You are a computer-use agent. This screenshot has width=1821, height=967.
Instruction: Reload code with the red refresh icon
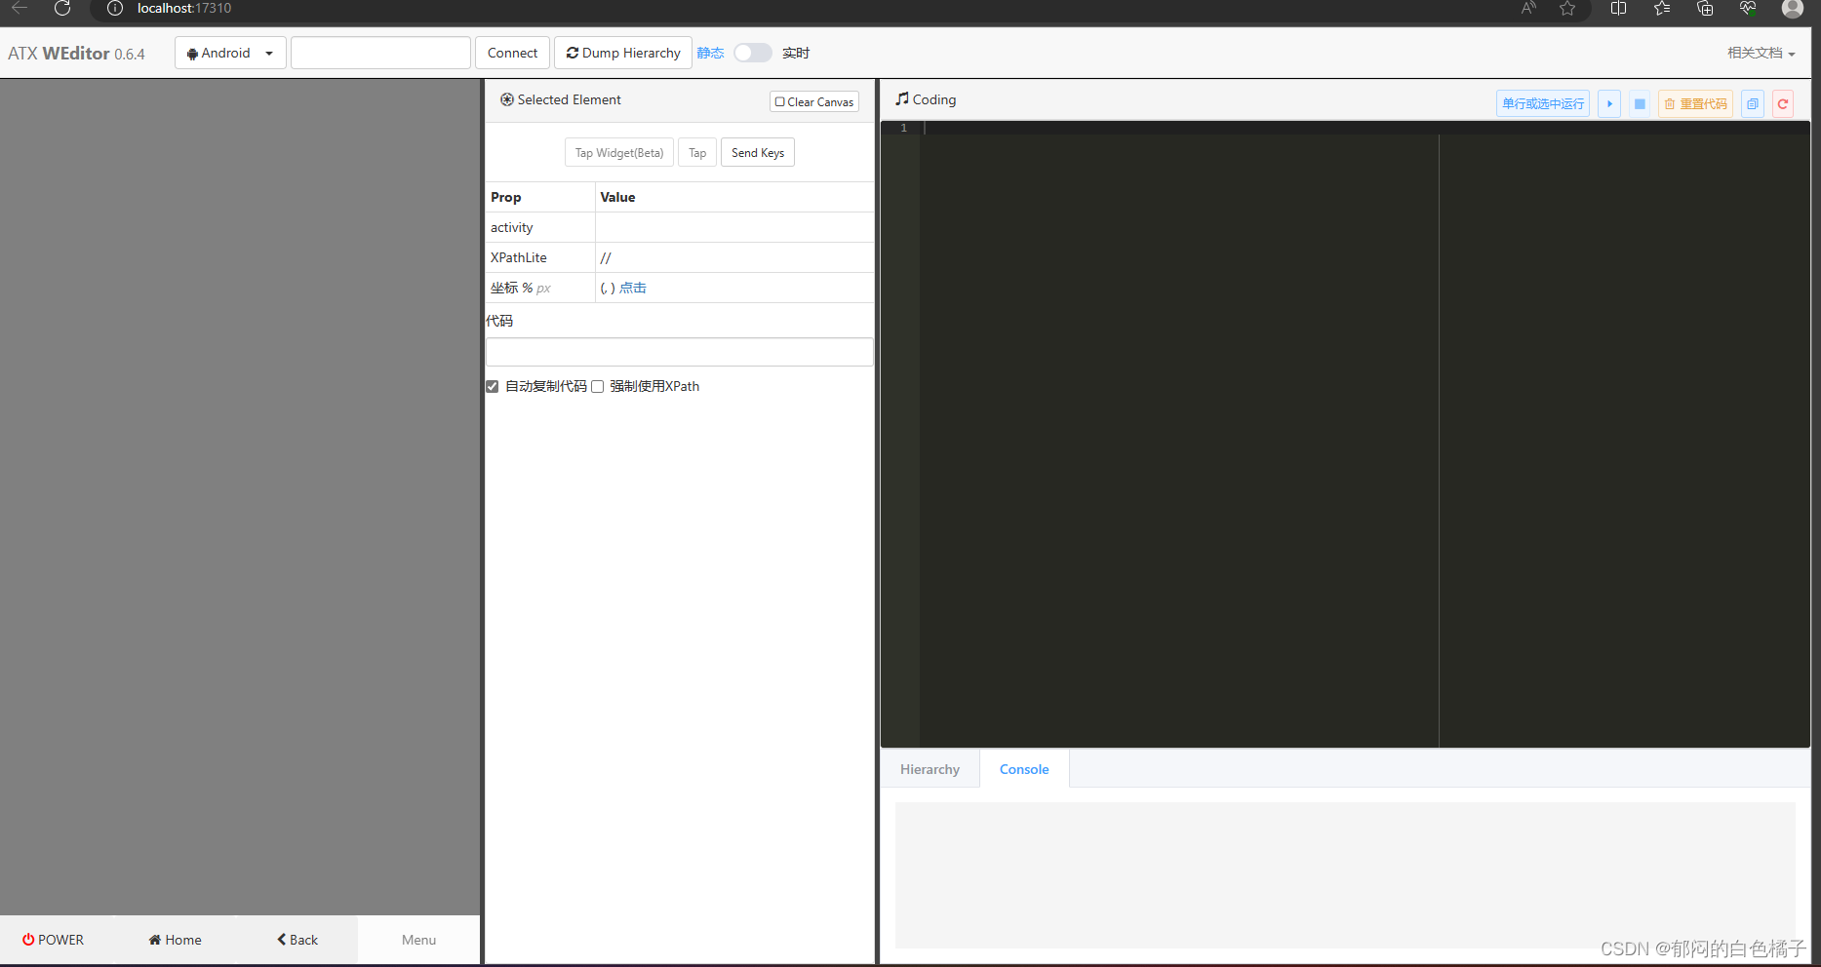(1784, 103)
